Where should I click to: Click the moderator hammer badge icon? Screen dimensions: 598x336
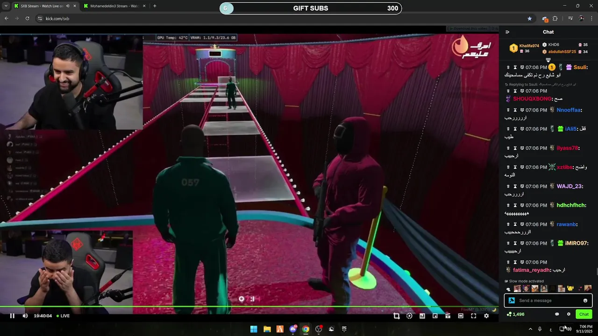(512, 301)
